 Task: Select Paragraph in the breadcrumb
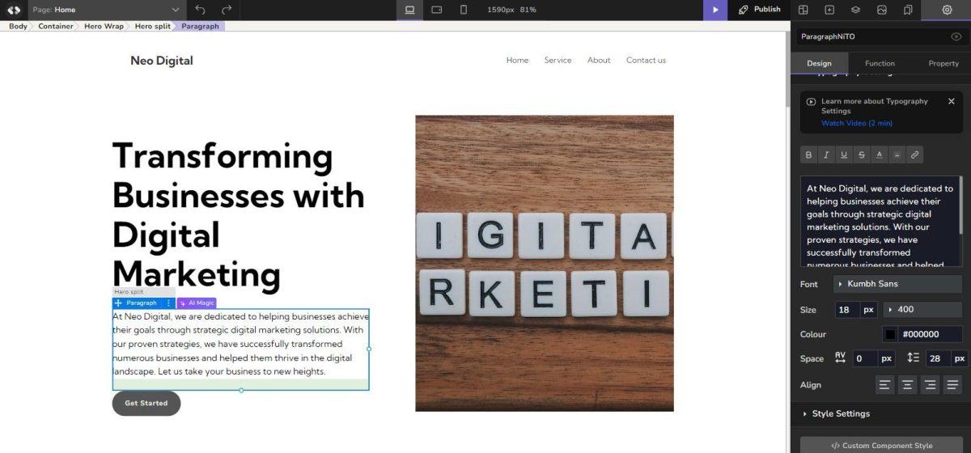(x=200, y=26)
